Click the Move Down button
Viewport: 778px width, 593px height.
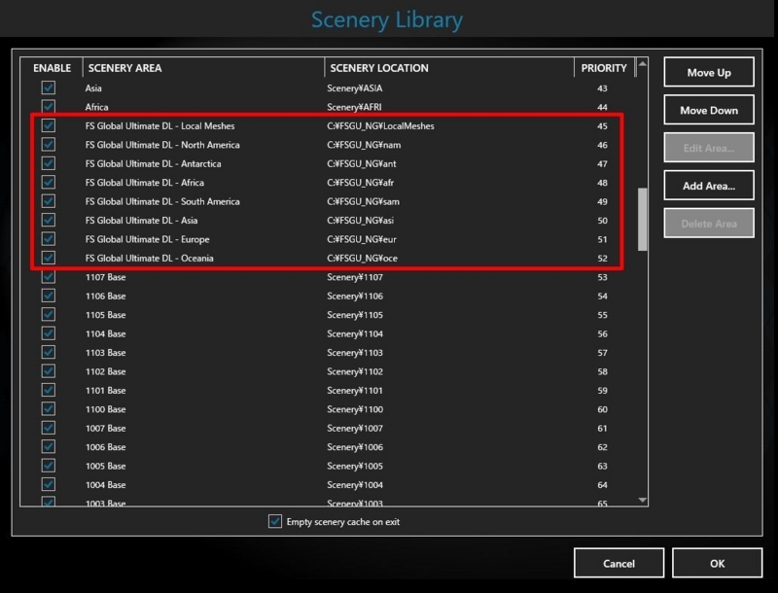[x=709, y=110]
